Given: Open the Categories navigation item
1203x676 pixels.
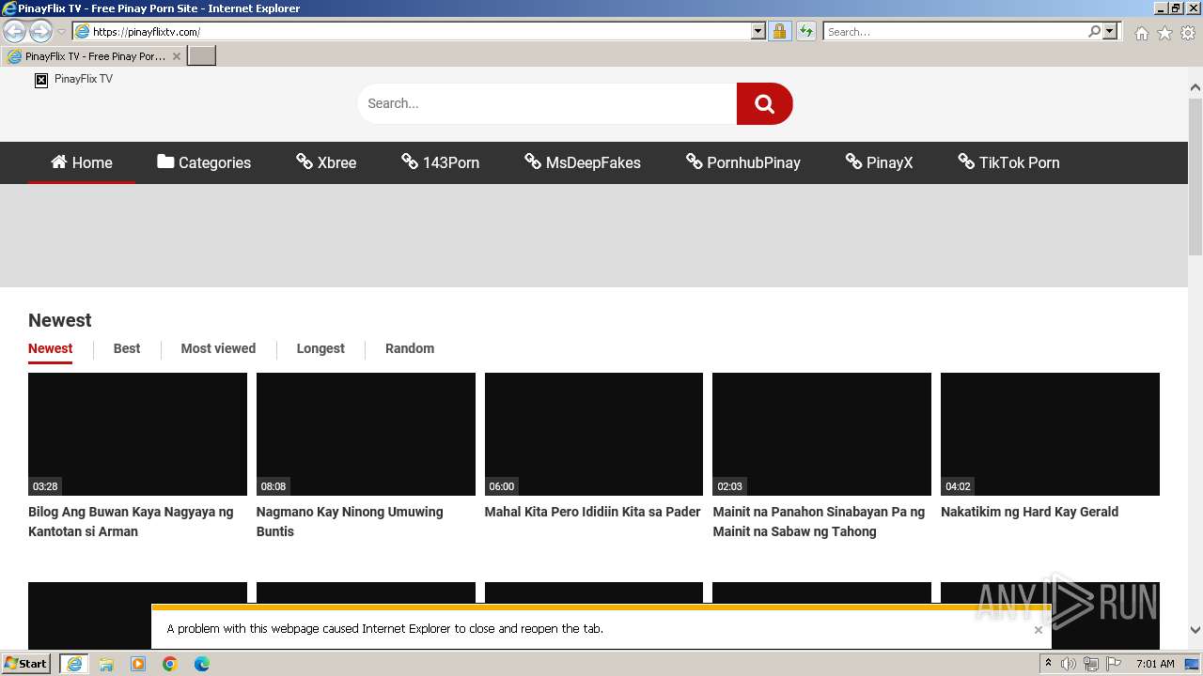Looking at the screenshot, I should pos(204,162).
